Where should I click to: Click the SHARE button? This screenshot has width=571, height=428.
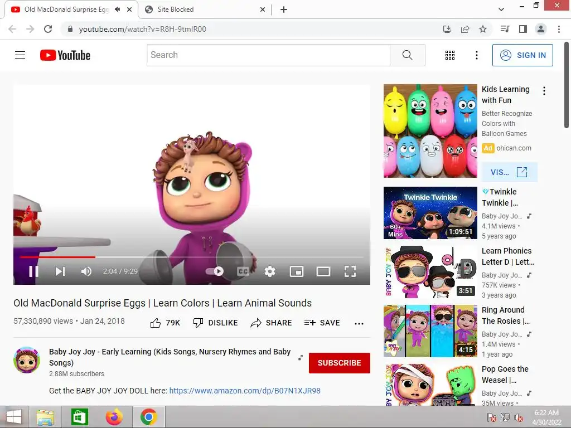click(x=272, y=323)
